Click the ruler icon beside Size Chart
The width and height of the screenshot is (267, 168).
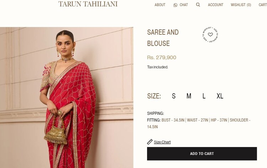tap(150, 142)
